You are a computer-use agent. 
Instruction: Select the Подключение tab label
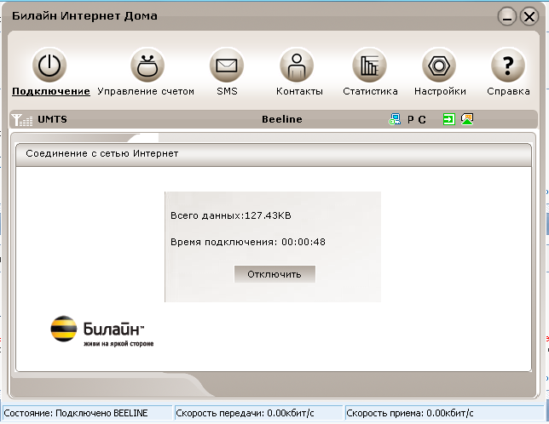[x=51, y=91]
